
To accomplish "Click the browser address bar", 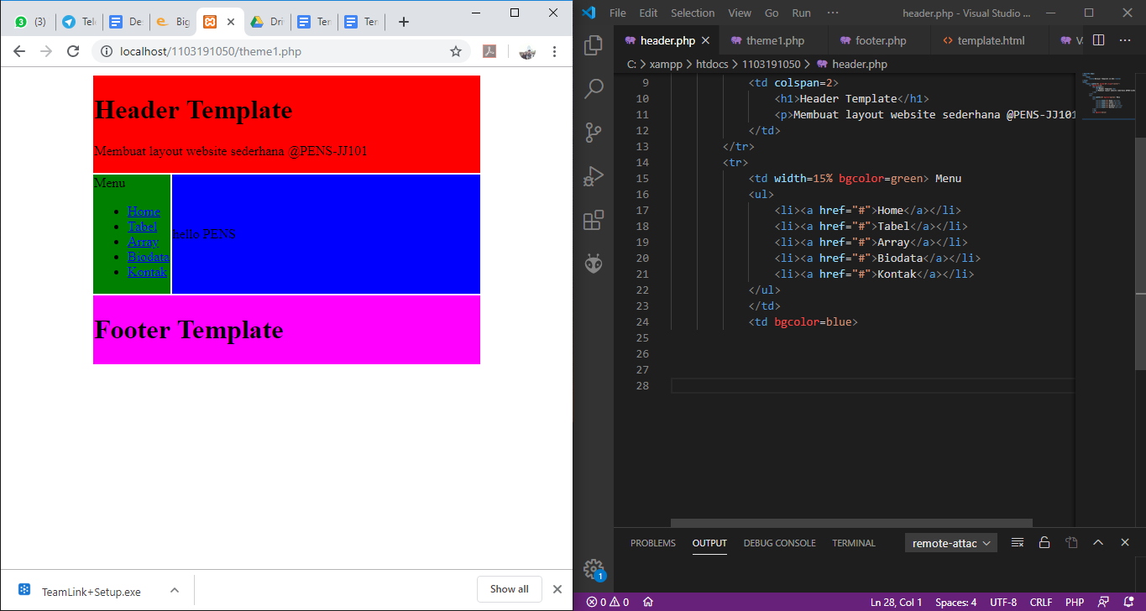I will (277, 51).
